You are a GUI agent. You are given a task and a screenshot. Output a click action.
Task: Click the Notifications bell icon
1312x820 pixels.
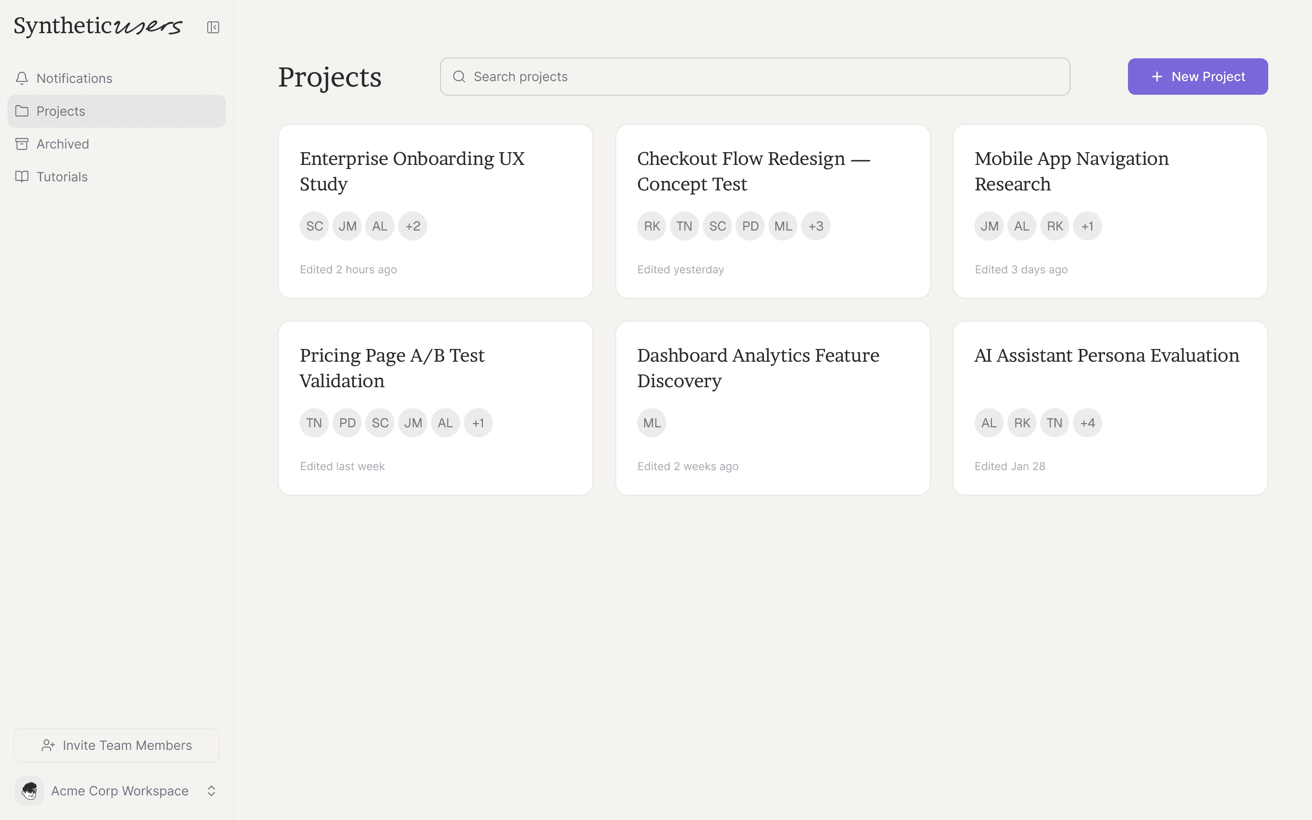coord(22,78)
